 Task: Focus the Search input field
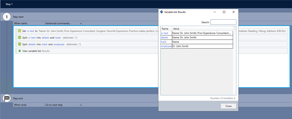pos(223,22)
